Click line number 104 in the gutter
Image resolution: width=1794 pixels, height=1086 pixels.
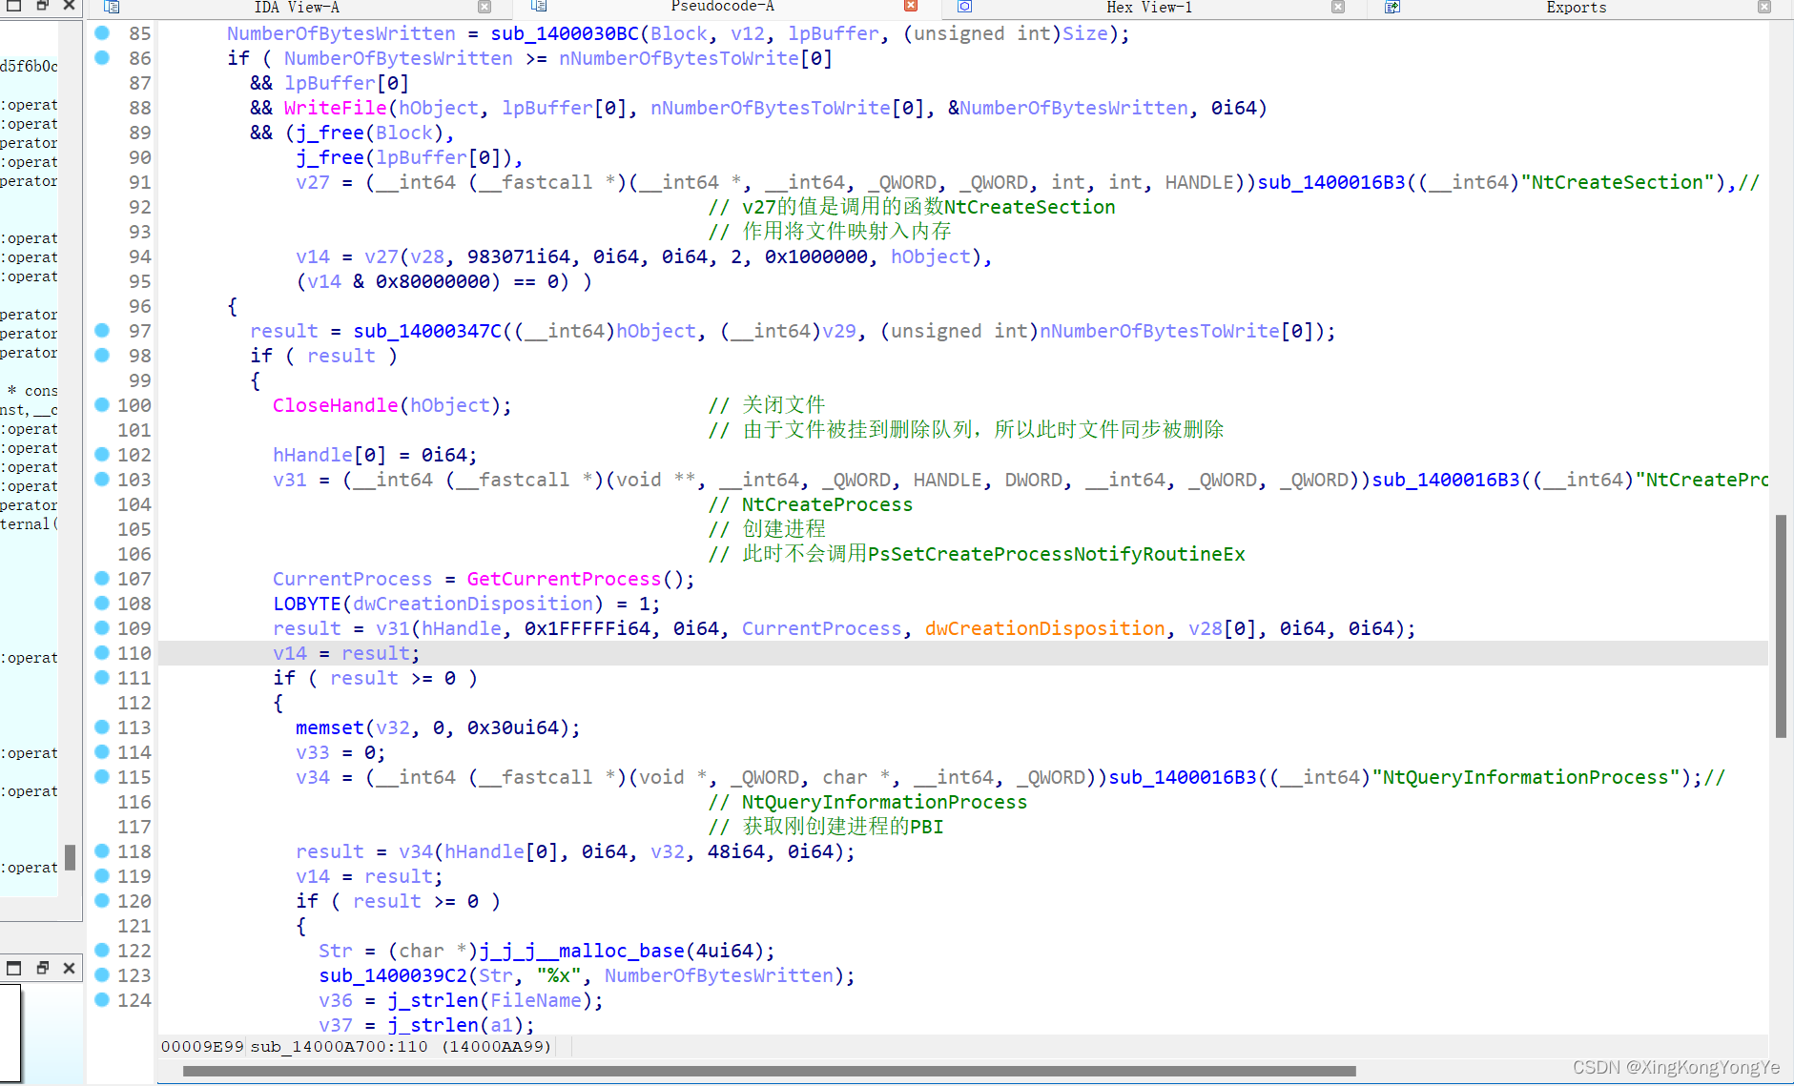(134, 504)
